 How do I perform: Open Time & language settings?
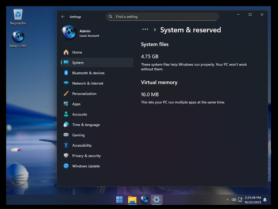click(x=97, y=125)
